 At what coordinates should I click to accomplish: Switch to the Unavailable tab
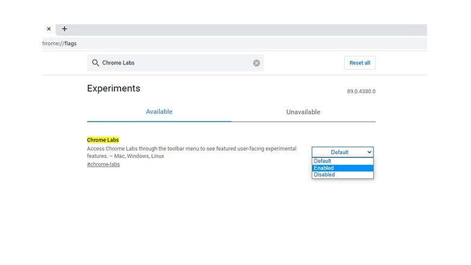[x=303, y=112]
